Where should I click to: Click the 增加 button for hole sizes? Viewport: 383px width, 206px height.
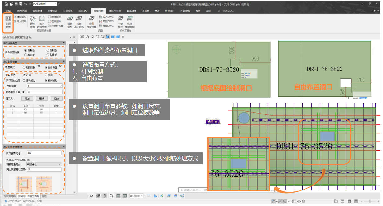click(x=27, y=98)
